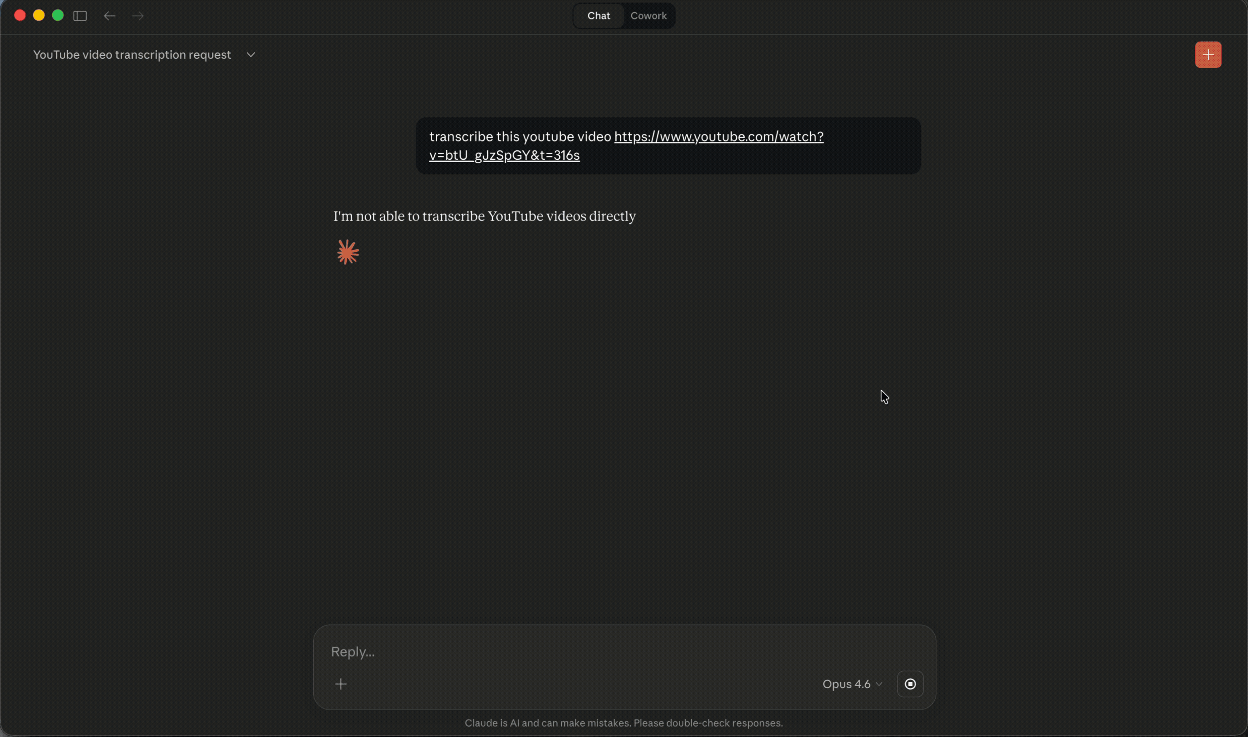Maximize the window with the green button
Screen dimensions: 1248x737
pos(58,15)
